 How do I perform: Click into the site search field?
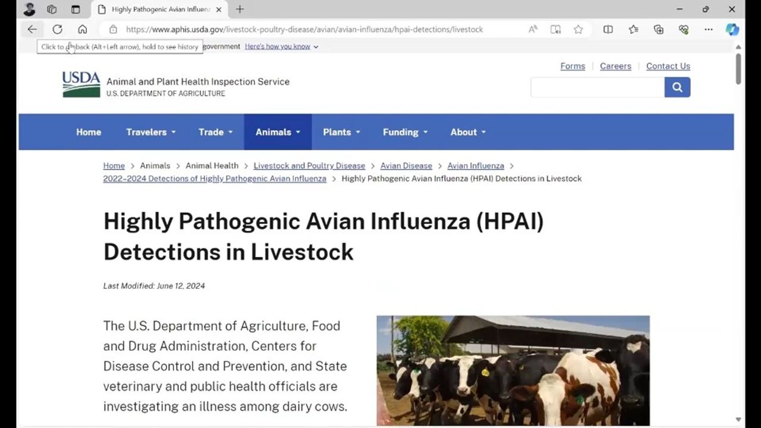pos(597,87)
